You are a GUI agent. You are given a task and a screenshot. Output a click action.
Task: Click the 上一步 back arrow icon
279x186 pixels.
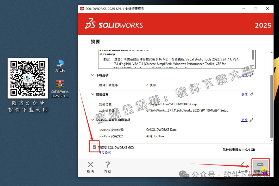click(243, 164)
